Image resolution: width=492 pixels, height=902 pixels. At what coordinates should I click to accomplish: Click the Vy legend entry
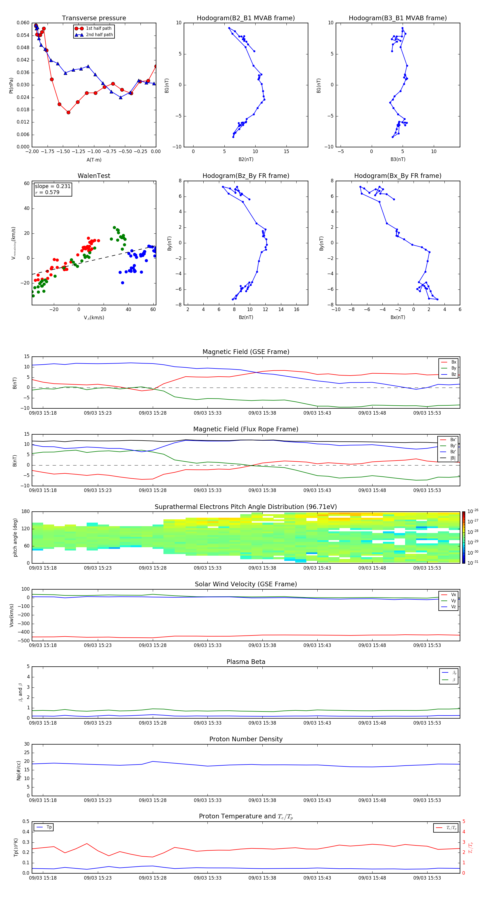449,601
